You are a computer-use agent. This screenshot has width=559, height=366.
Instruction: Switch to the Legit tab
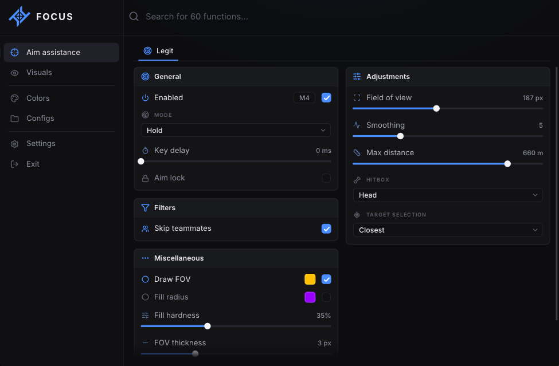coord(158,51)
